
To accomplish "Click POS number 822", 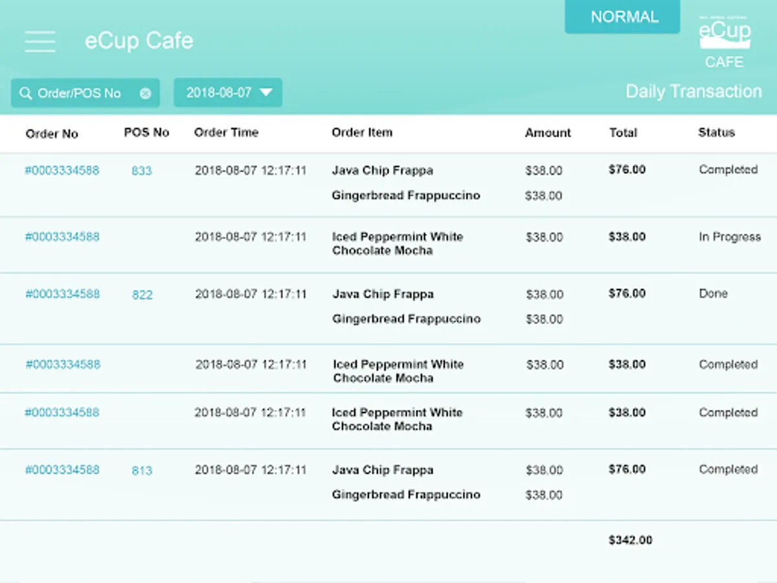I will click(142, 295).
